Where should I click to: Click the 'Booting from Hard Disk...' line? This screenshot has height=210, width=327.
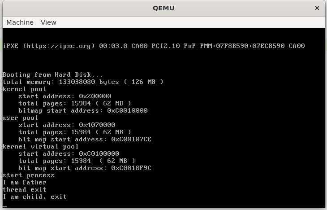[52, 75]
